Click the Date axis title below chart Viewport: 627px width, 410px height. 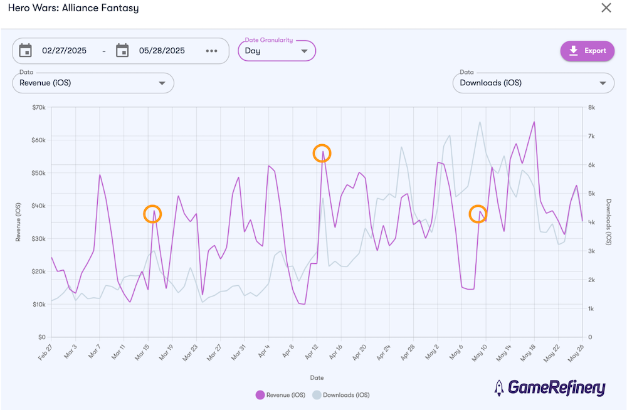(317, 377)
